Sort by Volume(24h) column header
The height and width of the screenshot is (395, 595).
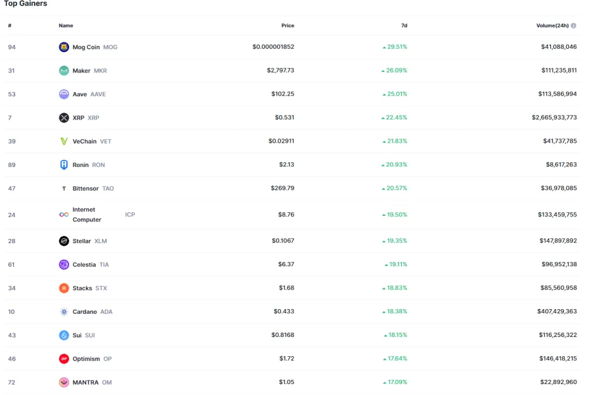click(x=552, y=26)
